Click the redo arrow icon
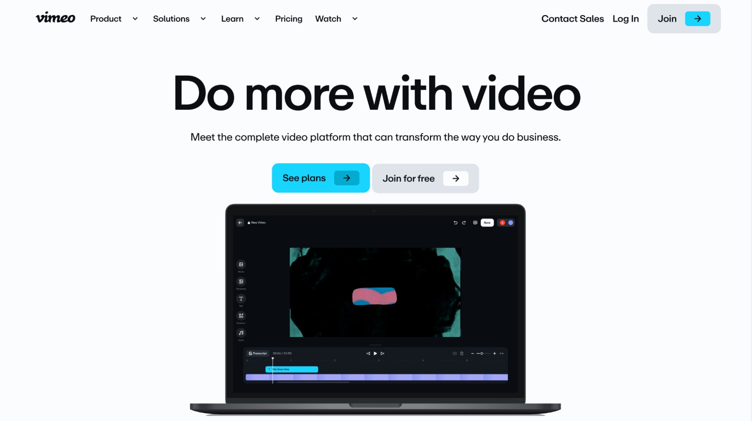The image size is (752, 421). click(x=463, y=223)
